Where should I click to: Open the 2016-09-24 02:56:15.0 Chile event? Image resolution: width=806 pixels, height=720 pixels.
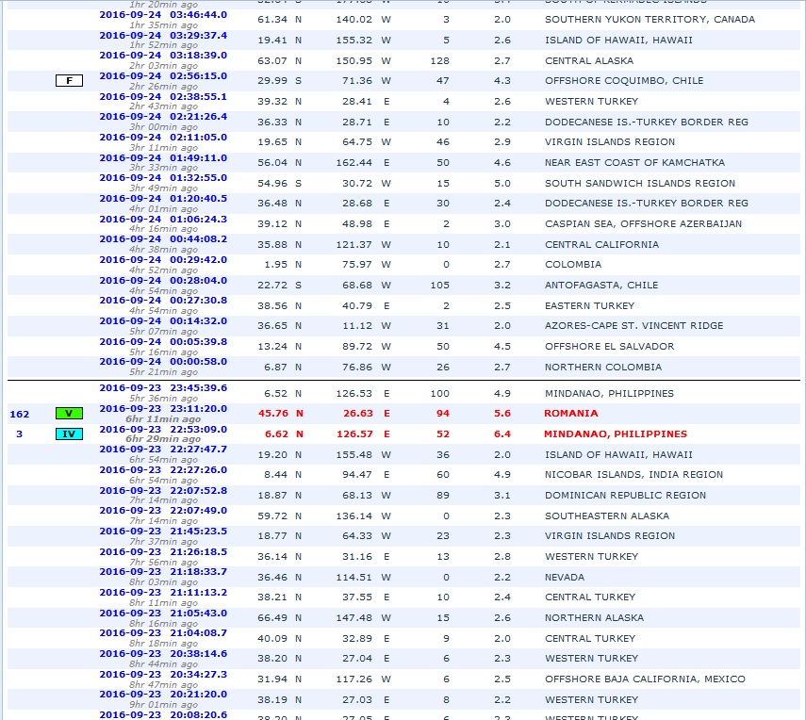pos(162,76)
